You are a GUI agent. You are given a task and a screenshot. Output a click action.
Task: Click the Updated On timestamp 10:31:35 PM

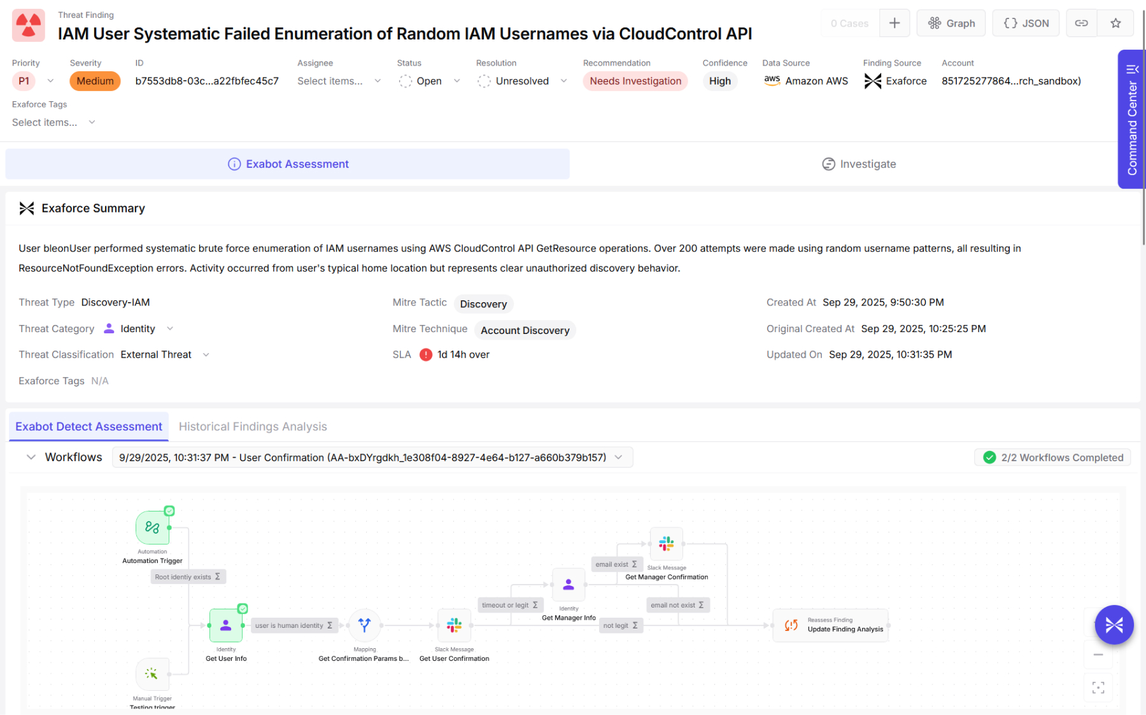pyautogui.click(x=890, y=355)
